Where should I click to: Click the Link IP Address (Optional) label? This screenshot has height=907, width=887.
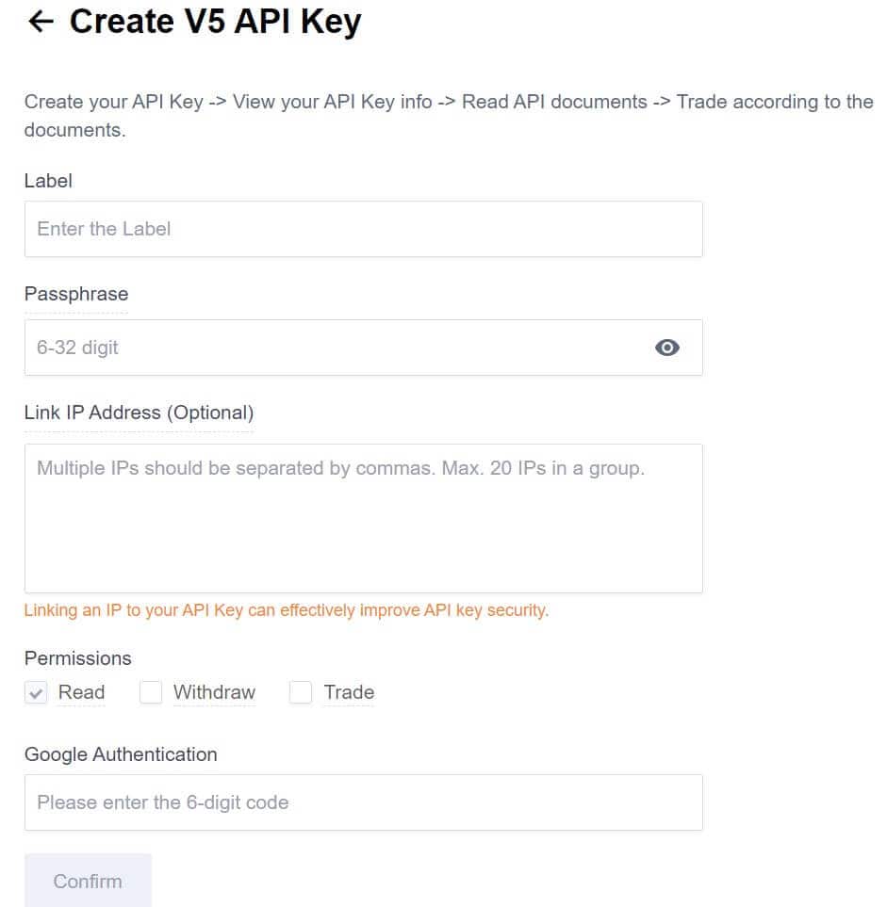[138, 413]
